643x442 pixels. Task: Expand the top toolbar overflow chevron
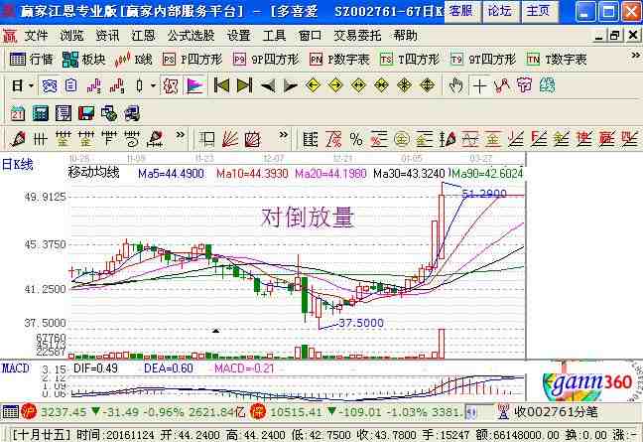click(x=635, y=55)
